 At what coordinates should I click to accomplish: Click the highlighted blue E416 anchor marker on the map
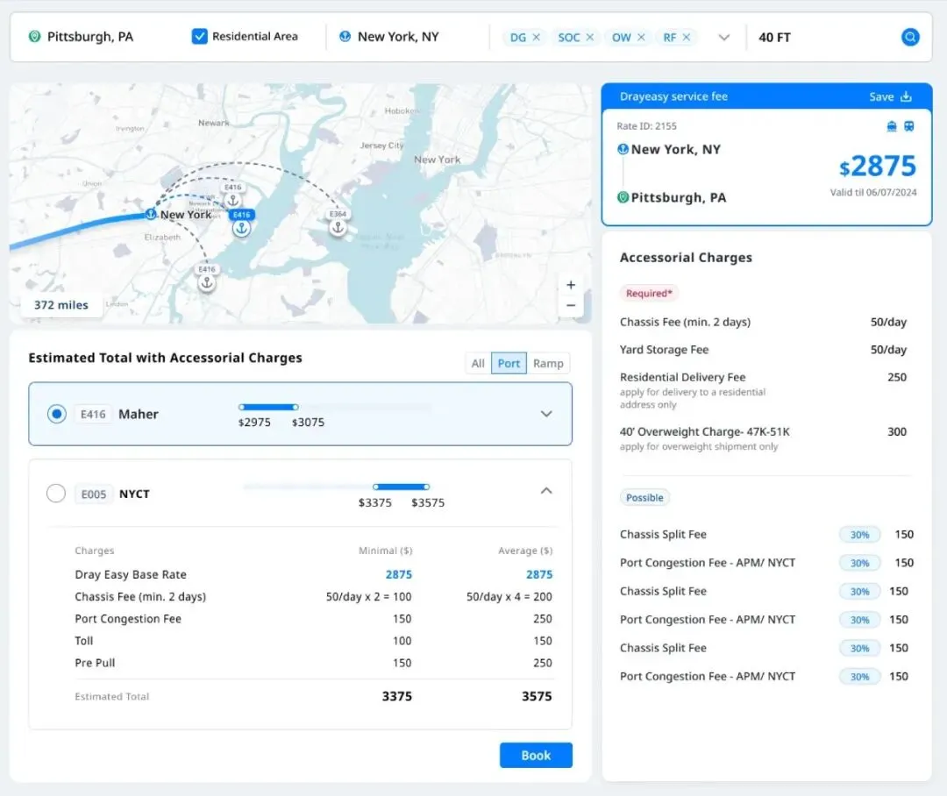pyautogui.click(x=242, y=228)
